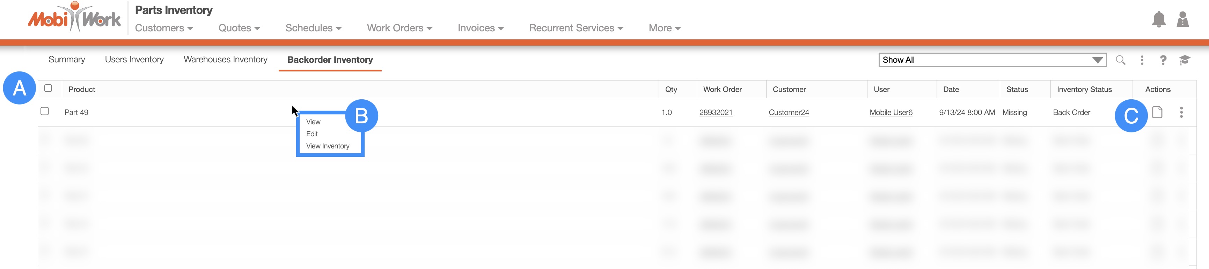The width and height of the screenshot is (1209, 269).
Task: Switch to the Warehouses Inventory tab
Action: (225, 60)
